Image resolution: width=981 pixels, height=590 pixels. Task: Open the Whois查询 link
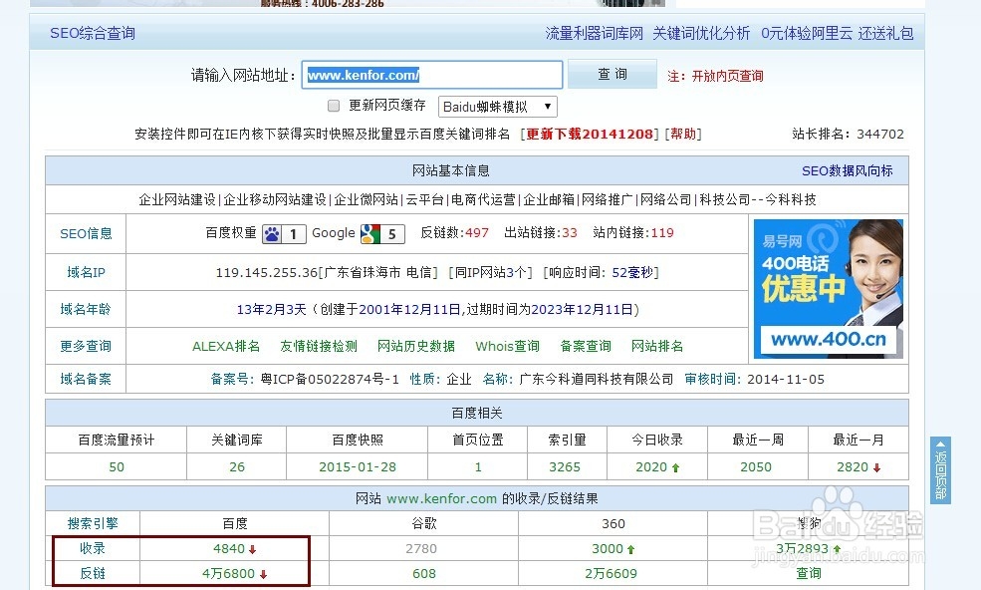506,346
